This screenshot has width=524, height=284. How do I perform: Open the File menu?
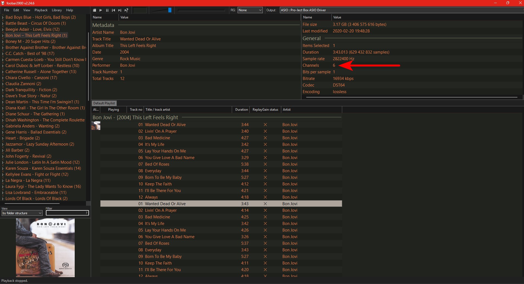pos(7,10)
